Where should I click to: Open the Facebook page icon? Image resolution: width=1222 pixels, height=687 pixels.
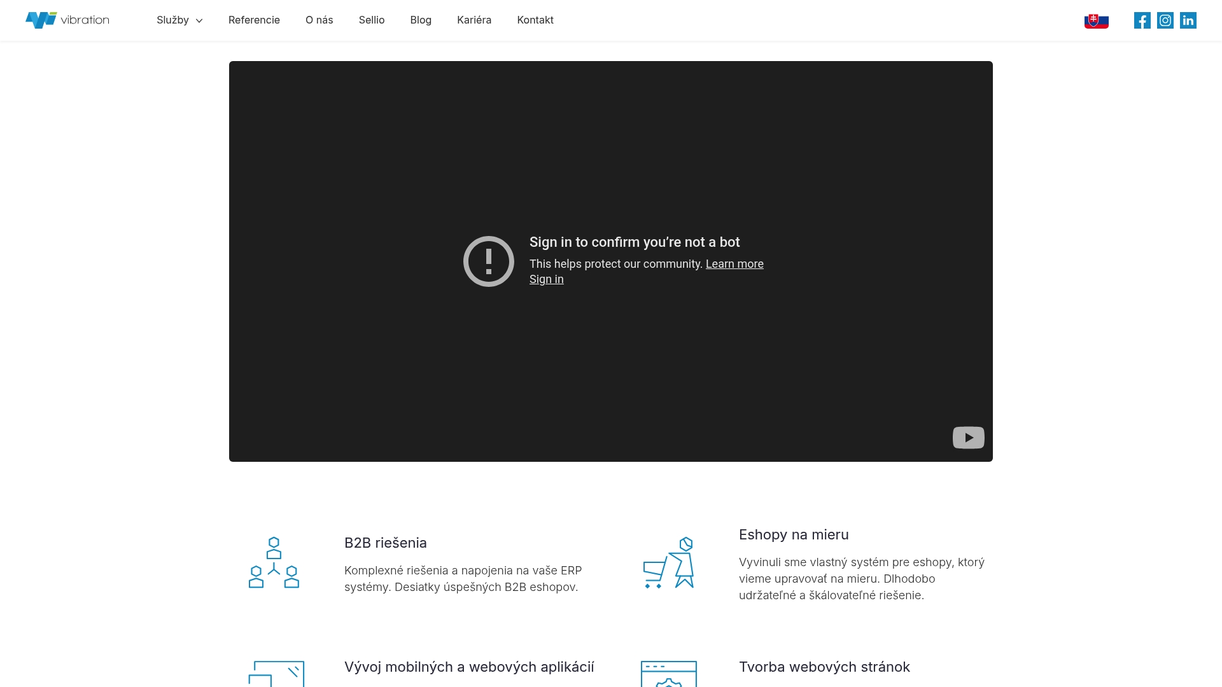pos(1142,20)
